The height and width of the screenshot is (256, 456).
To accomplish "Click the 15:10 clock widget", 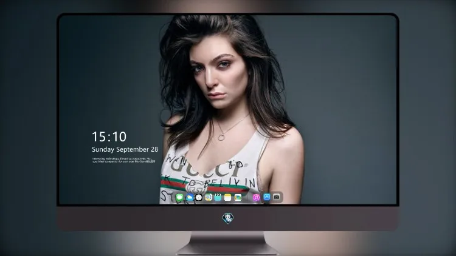I will (109, 136).
